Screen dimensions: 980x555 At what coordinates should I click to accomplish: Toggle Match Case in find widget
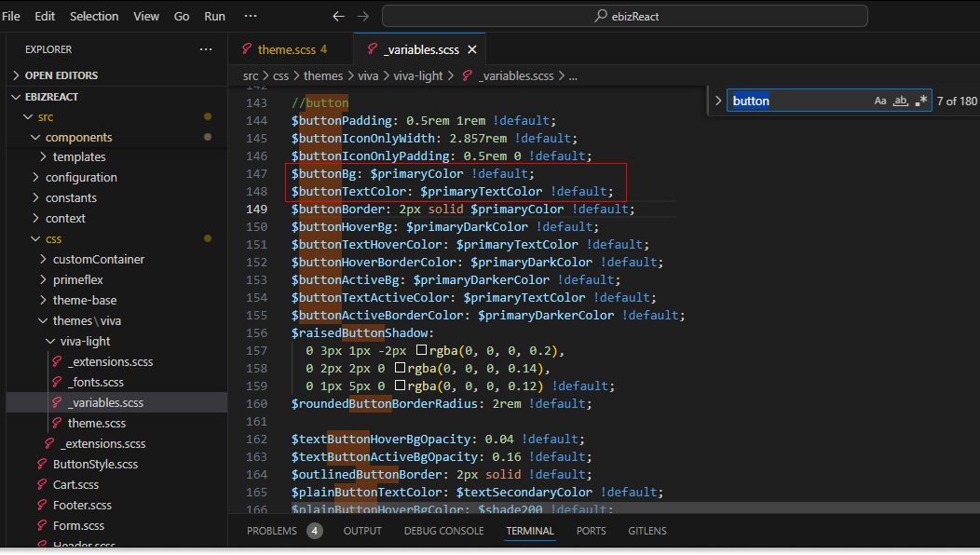pyautogui.click(x=880, y=101)
